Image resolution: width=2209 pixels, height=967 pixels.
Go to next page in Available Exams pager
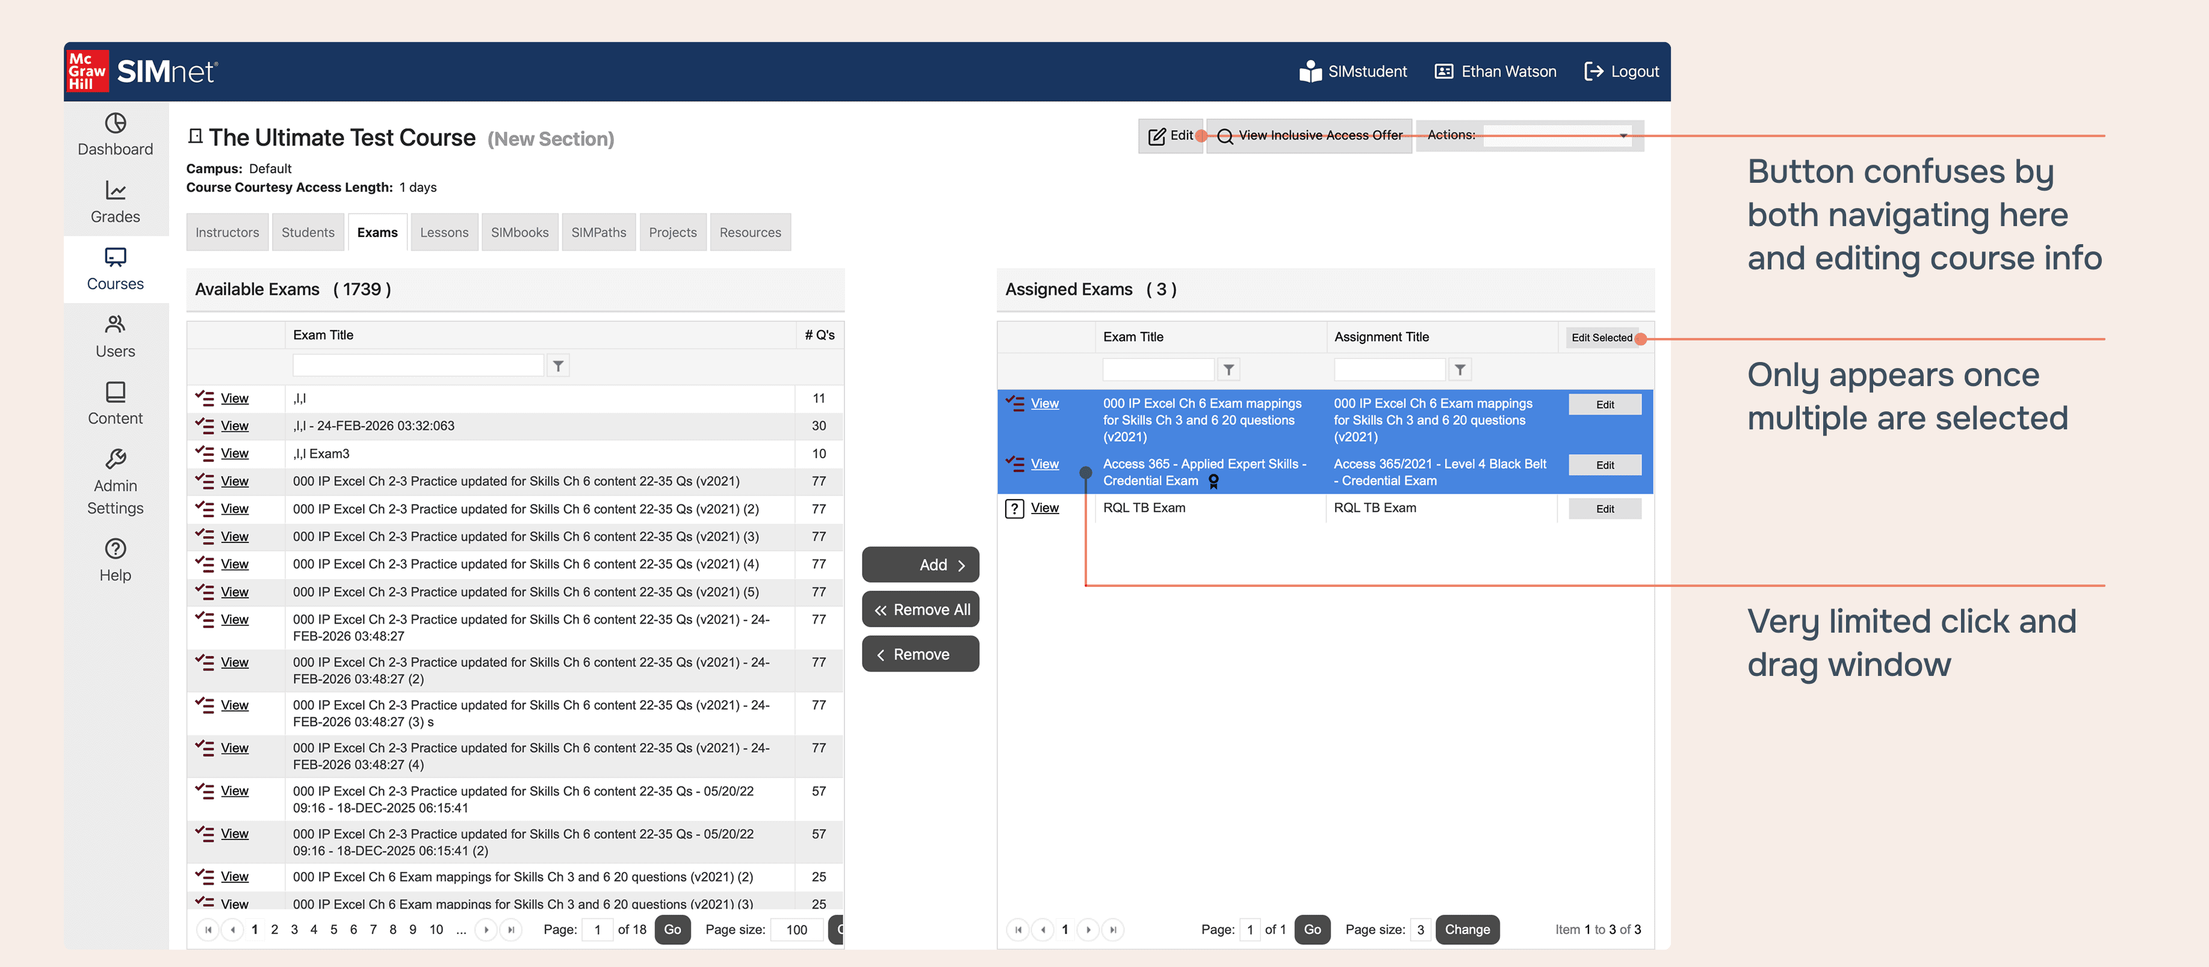pyautogui.click(x=486, y=930)
